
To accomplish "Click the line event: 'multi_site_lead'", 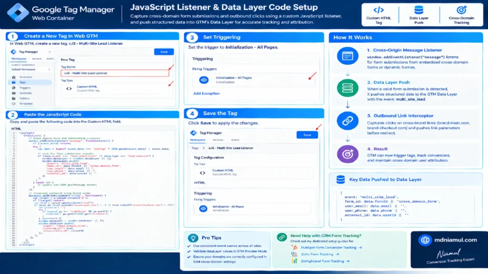I will tap(371, 197).
